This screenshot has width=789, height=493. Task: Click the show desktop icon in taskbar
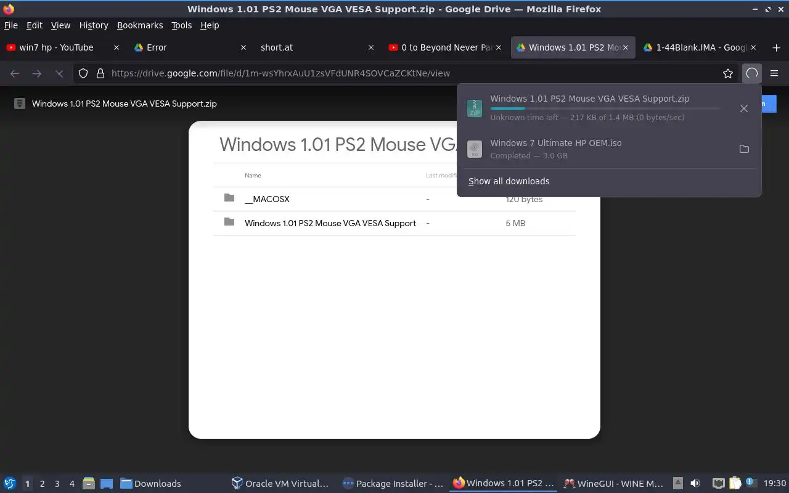pos(107,483)
